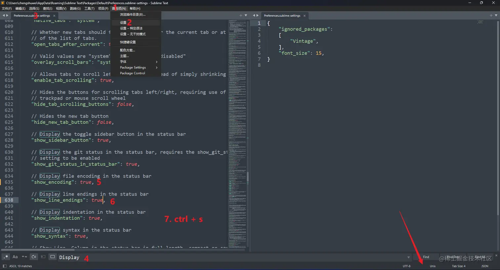Click the Find Prev button
500x270 pixels.
click(x=453, y=257)
